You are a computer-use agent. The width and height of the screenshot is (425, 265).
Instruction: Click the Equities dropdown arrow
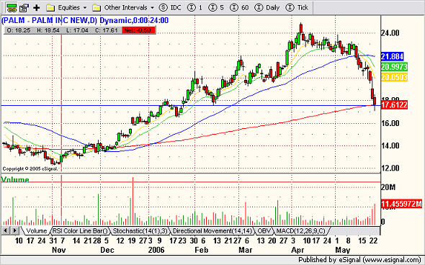click(x=85, y=8)
